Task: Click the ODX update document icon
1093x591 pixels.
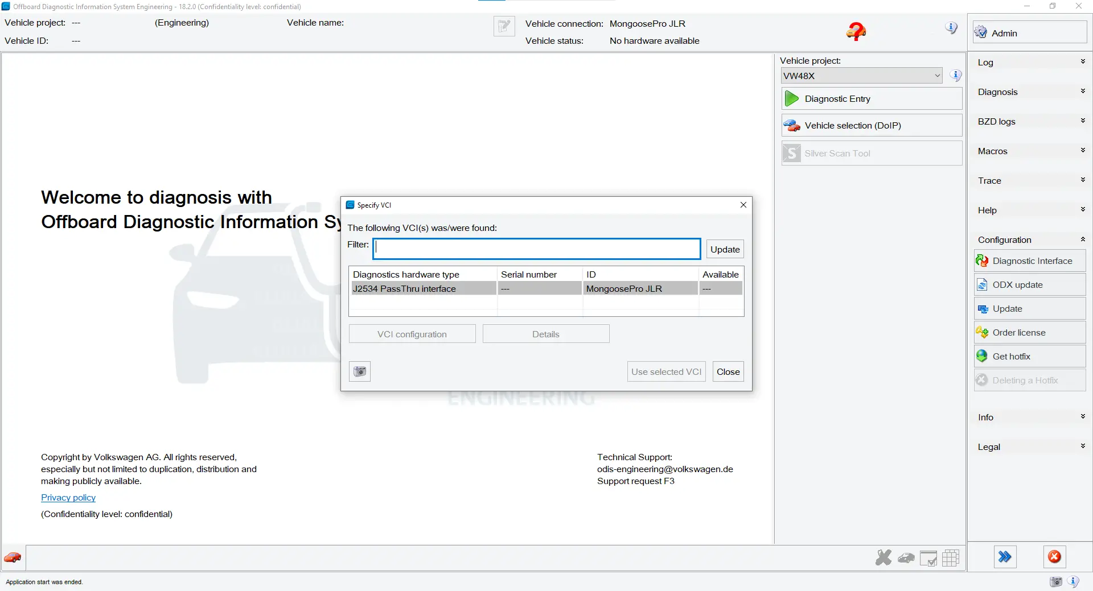Action: click(x=982, y=284)
